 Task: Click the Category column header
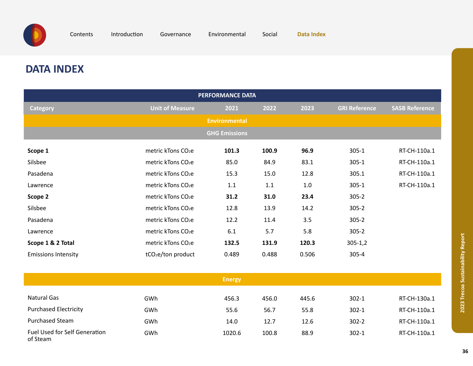[x=42, y=108]
